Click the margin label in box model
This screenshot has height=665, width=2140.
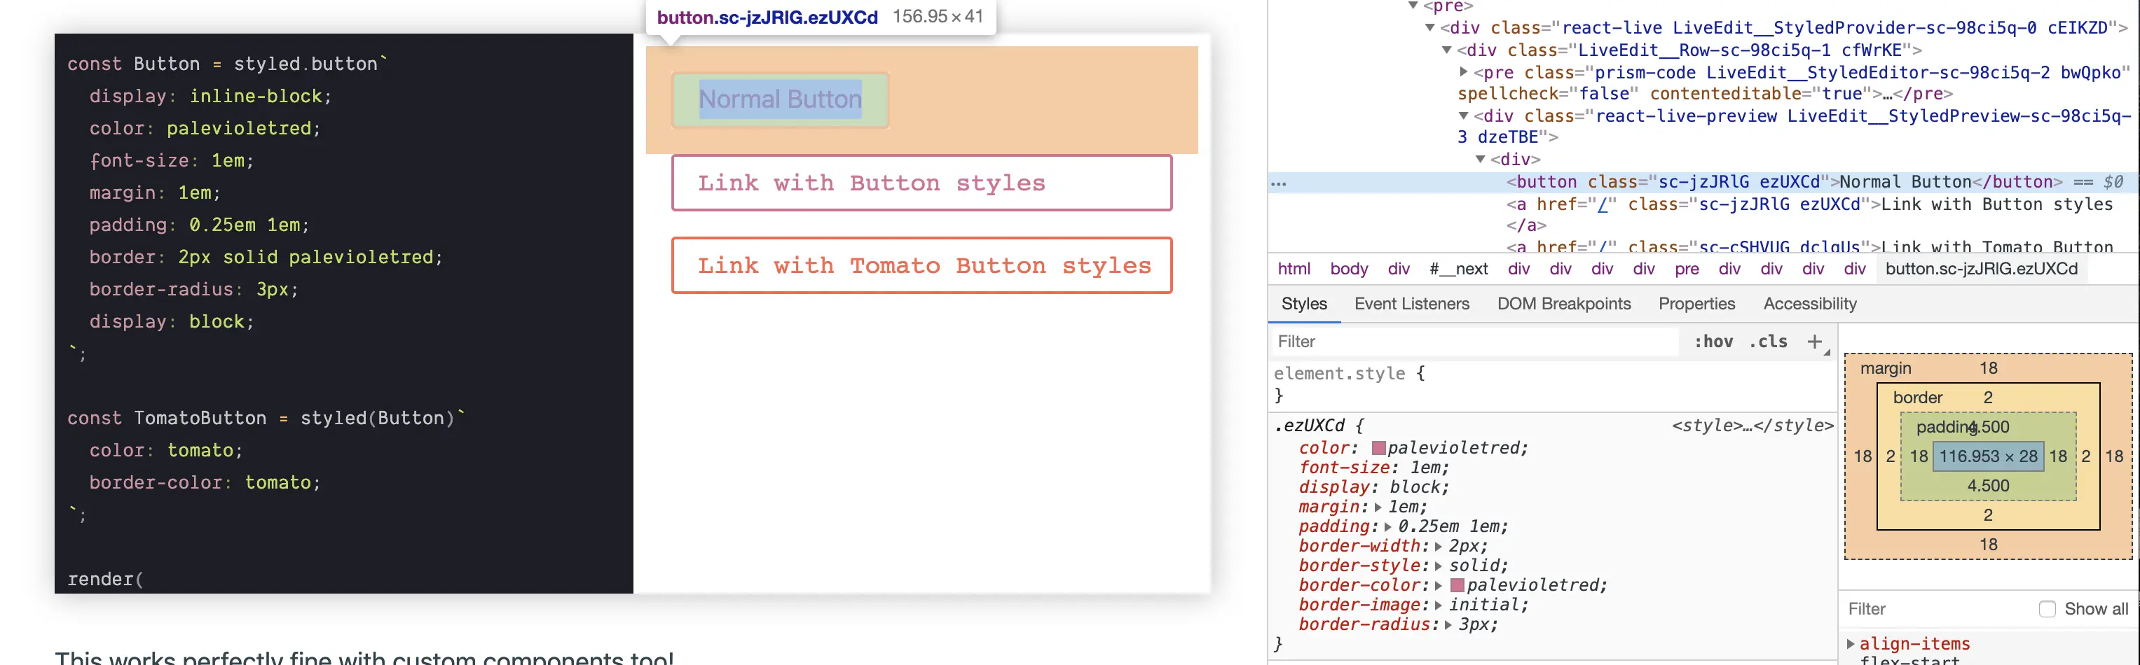point(1885,369)
